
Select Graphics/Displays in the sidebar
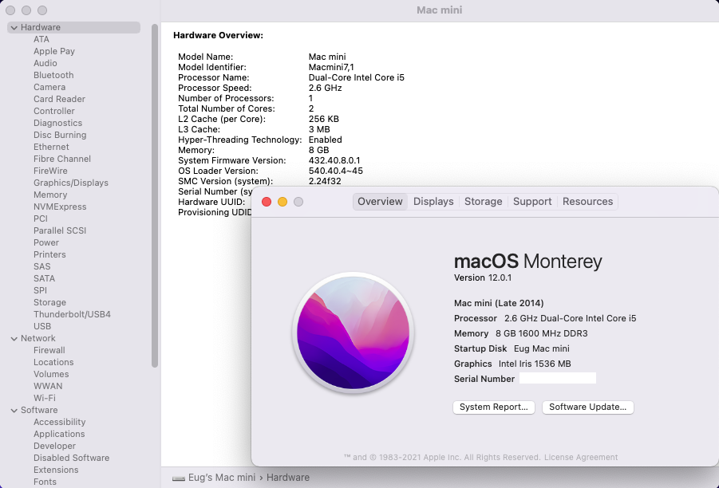71,183
